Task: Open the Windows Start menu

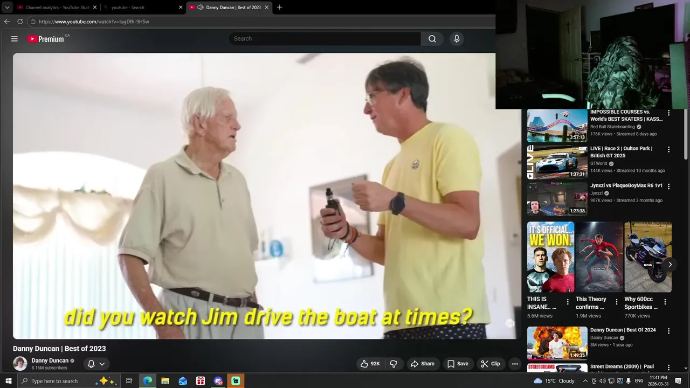Action: [9, 381]
